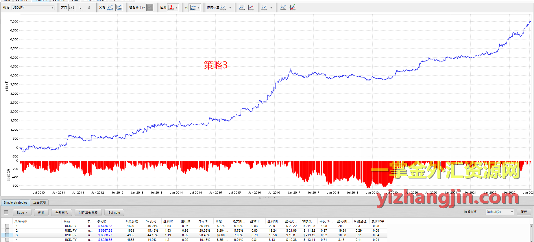Toggle the out-of-sample view icon

point(149,7)
